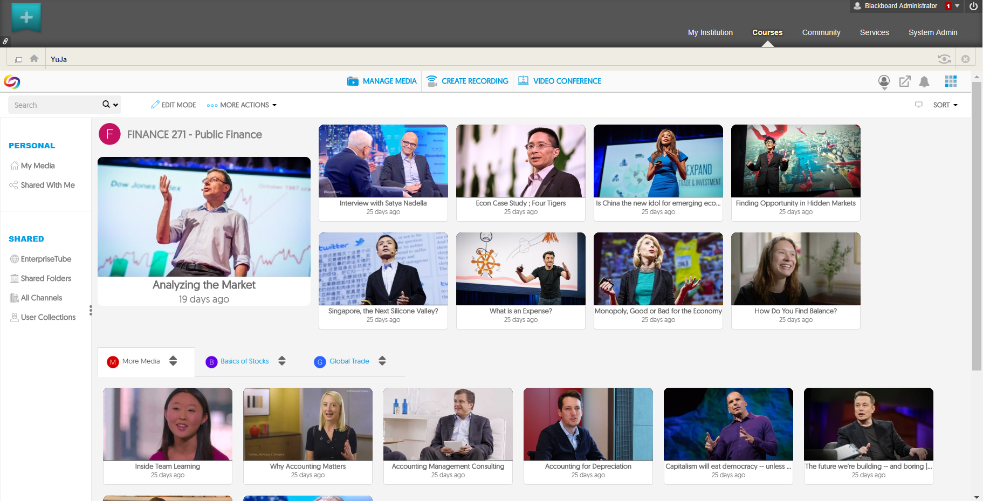Go to My Institution tab
The width and height of the screenshot is (983, 501).
coord(710,32)
